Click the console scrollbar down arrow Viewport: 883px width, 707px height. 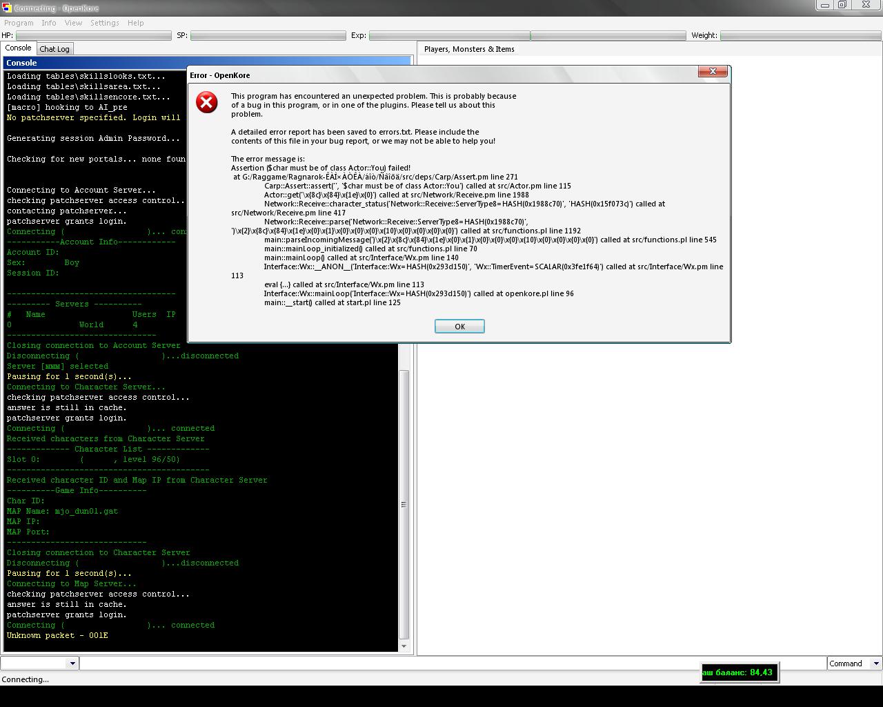click(x=404, y=646)
